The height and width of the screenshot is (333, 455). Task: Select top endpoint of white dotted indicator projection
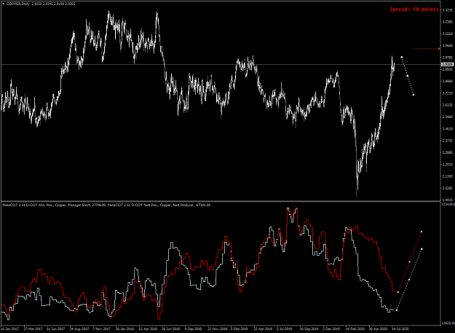point(422,248)
